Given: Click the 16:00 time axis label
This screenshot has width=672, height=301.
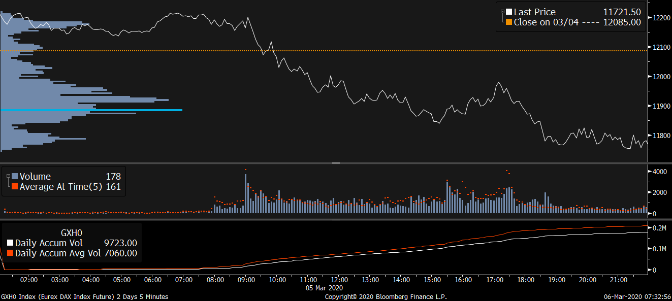Looking at the screenshot, I should [x=463, y=280].
